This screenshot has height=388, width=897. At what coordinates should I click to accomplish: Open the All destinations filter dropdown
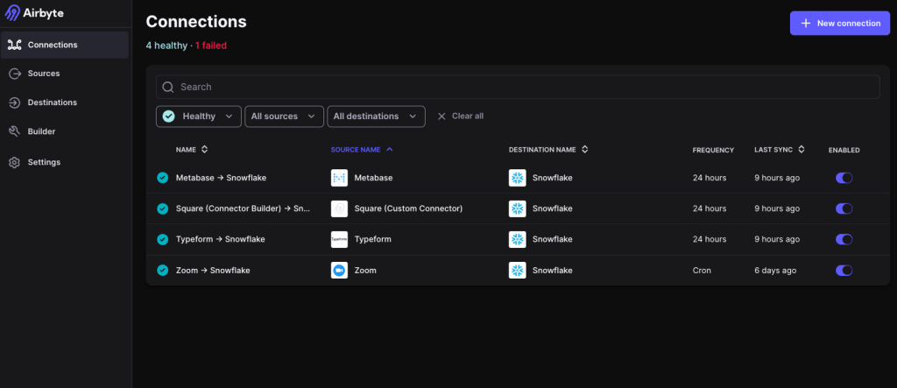376,116
